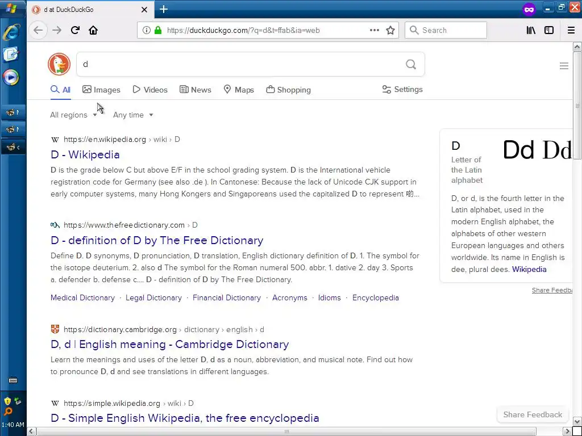Click the vertical scrollbar down arrow
582x436 pixels.
click(577, 422)
